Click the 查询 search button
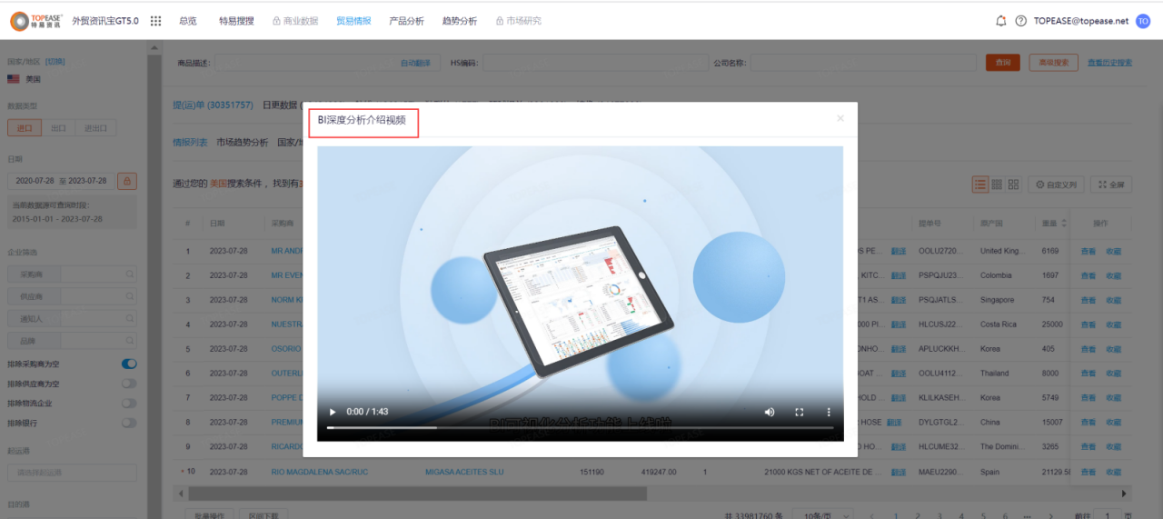This screenshot has width=1163, height=519. [1003, 63]
